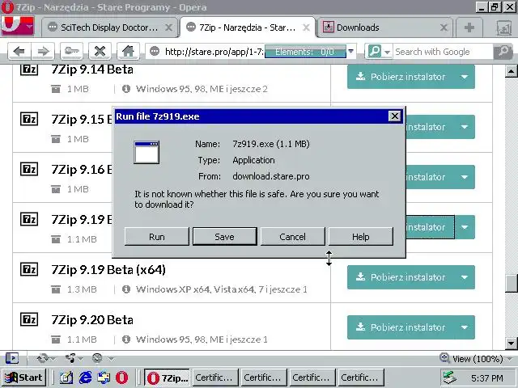Switch to 7Zip Opera taskbar button
Screen dimensions: 518x388
pos(168,377)
